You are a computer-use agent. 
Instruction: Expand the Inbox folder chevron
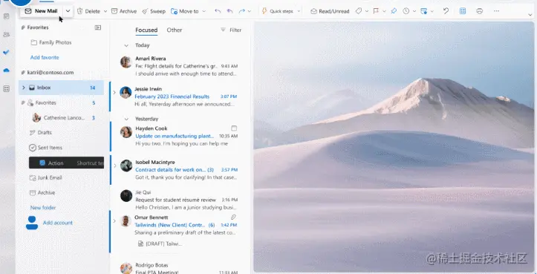pos(23,88)
